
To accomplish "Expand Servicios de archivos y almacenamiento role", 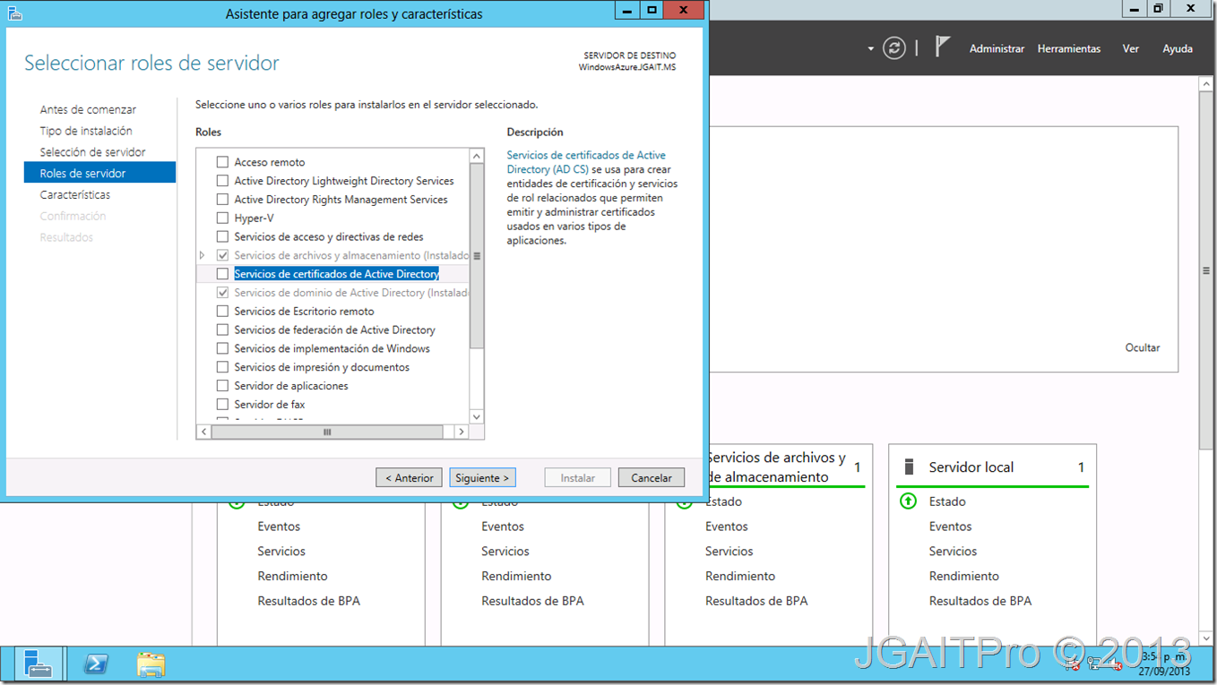I will [203, 255].
